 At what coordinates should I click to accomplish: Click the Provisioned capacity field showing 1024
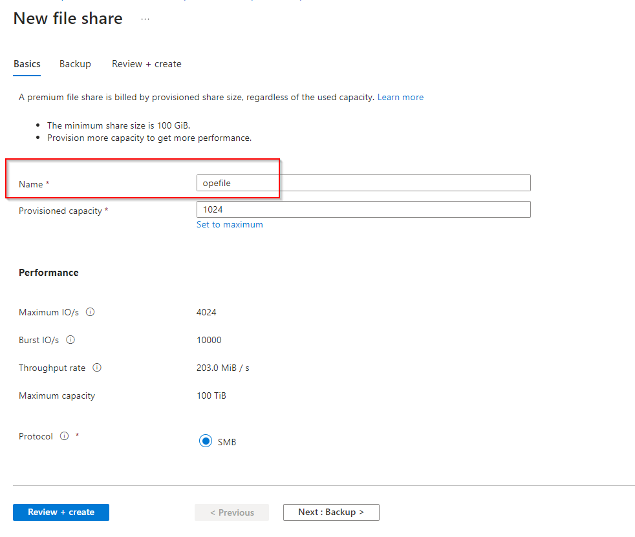pyautogui.click(x=363, y=209)
